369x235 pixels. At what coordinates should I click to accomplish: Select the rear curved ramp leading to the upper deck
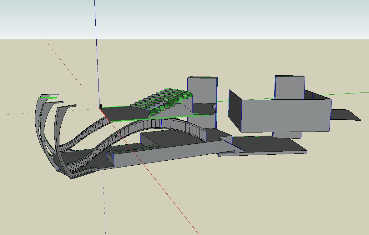(82, 135)
